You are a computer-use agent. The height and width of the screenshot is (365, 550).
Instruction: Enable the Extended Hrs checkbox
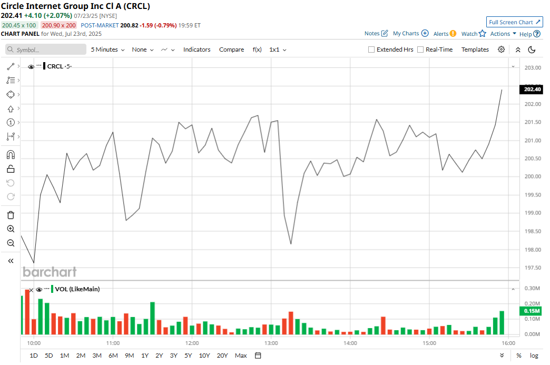point(371,50)
